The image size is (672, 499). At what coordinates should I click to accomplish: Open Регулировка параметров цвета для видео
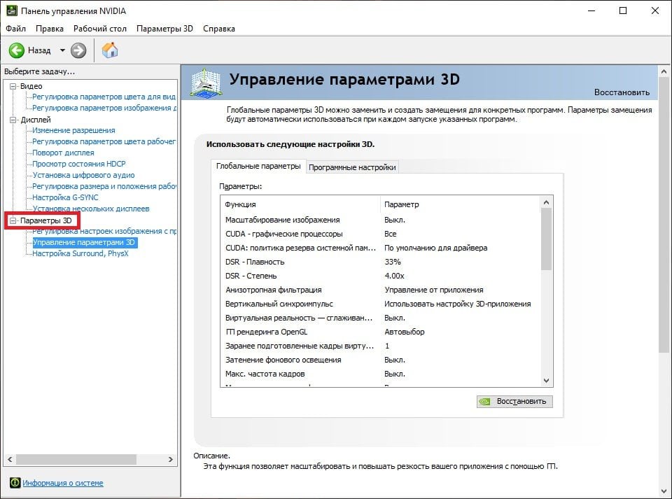[104, 97]
